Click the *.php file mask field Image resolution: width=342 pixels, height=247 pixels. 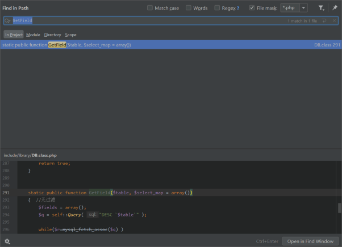pos(289,8)
